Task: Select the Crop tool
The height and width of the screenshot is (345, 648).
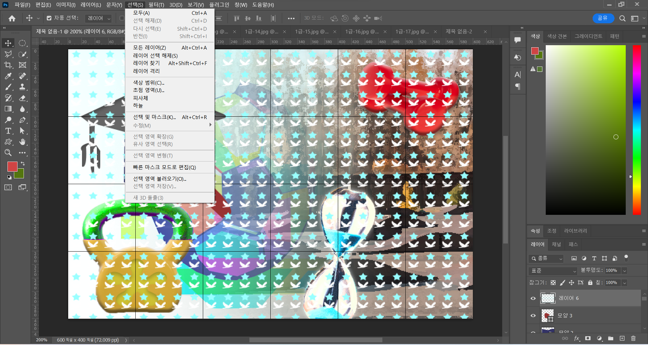Action: 8,65
